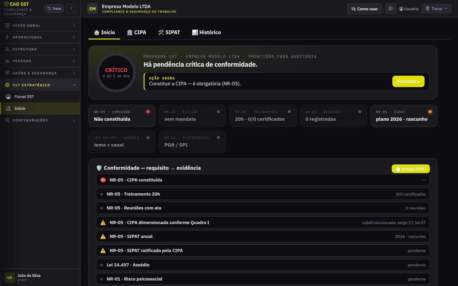Click warning icon for CIPA dimensionada row
The height and width of the screenshot is (286, 458).
103,223
